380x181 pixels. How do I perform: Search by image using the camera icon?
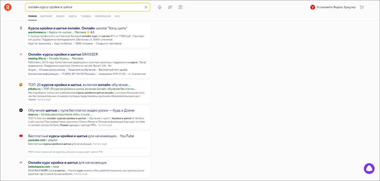click(x=180, y=7)
